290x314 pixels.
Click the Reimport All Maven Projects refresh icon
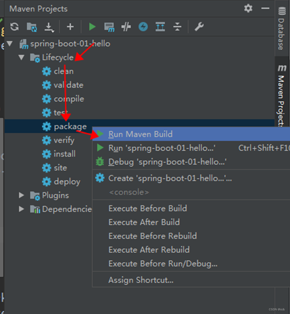click(14, 27)
